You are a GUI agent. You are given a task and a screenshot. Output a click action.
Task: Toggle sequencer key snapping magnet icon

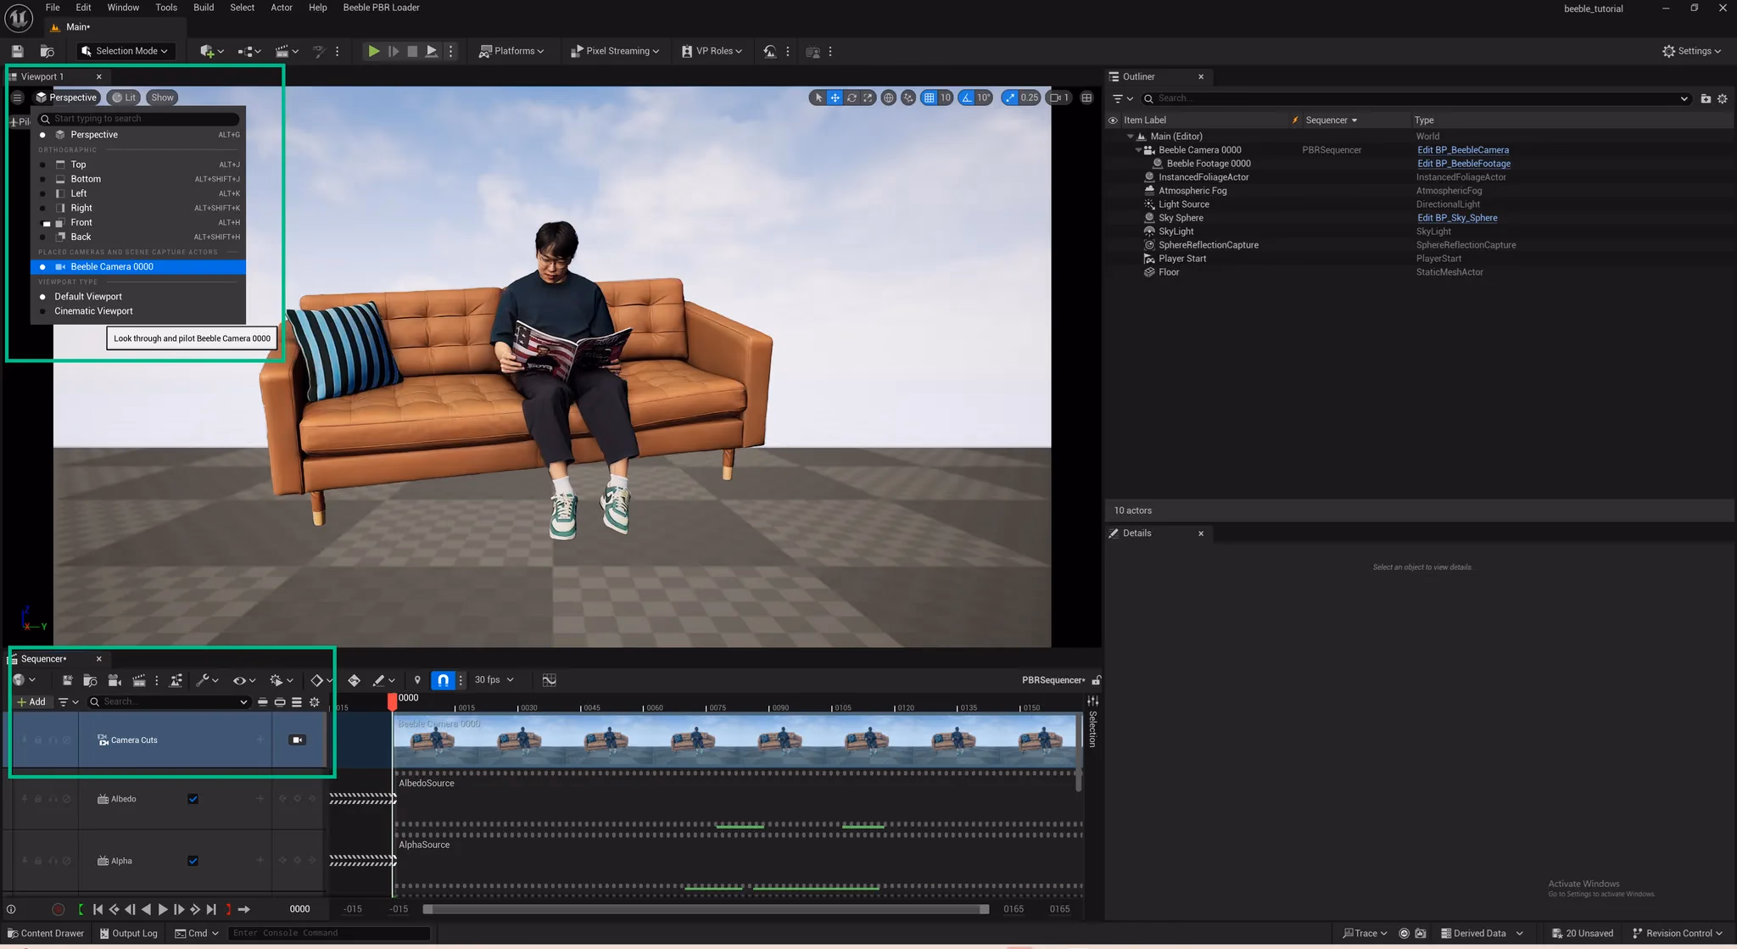pos(443,680)
